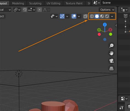
Task: Select the red cylinder object
Action: (x=53, y=106)
